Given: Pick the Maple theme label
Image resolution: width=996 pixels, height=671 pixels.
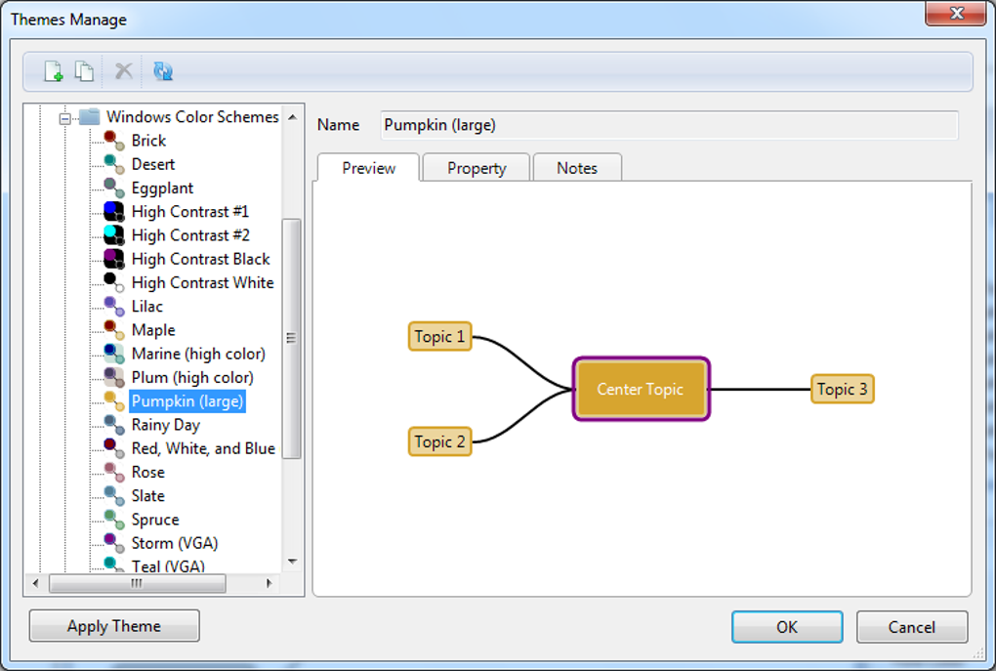Looking at the screenshot, I should (x=153, y=330).
